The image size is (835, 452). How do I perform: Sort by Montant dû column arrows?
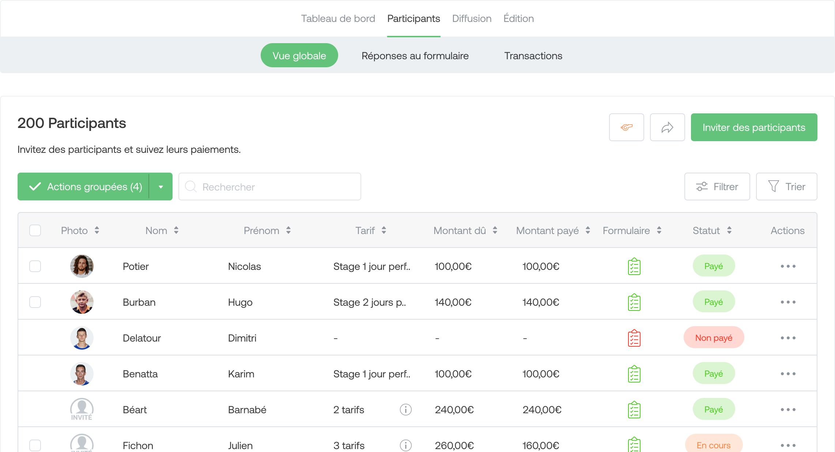(495, 230)
